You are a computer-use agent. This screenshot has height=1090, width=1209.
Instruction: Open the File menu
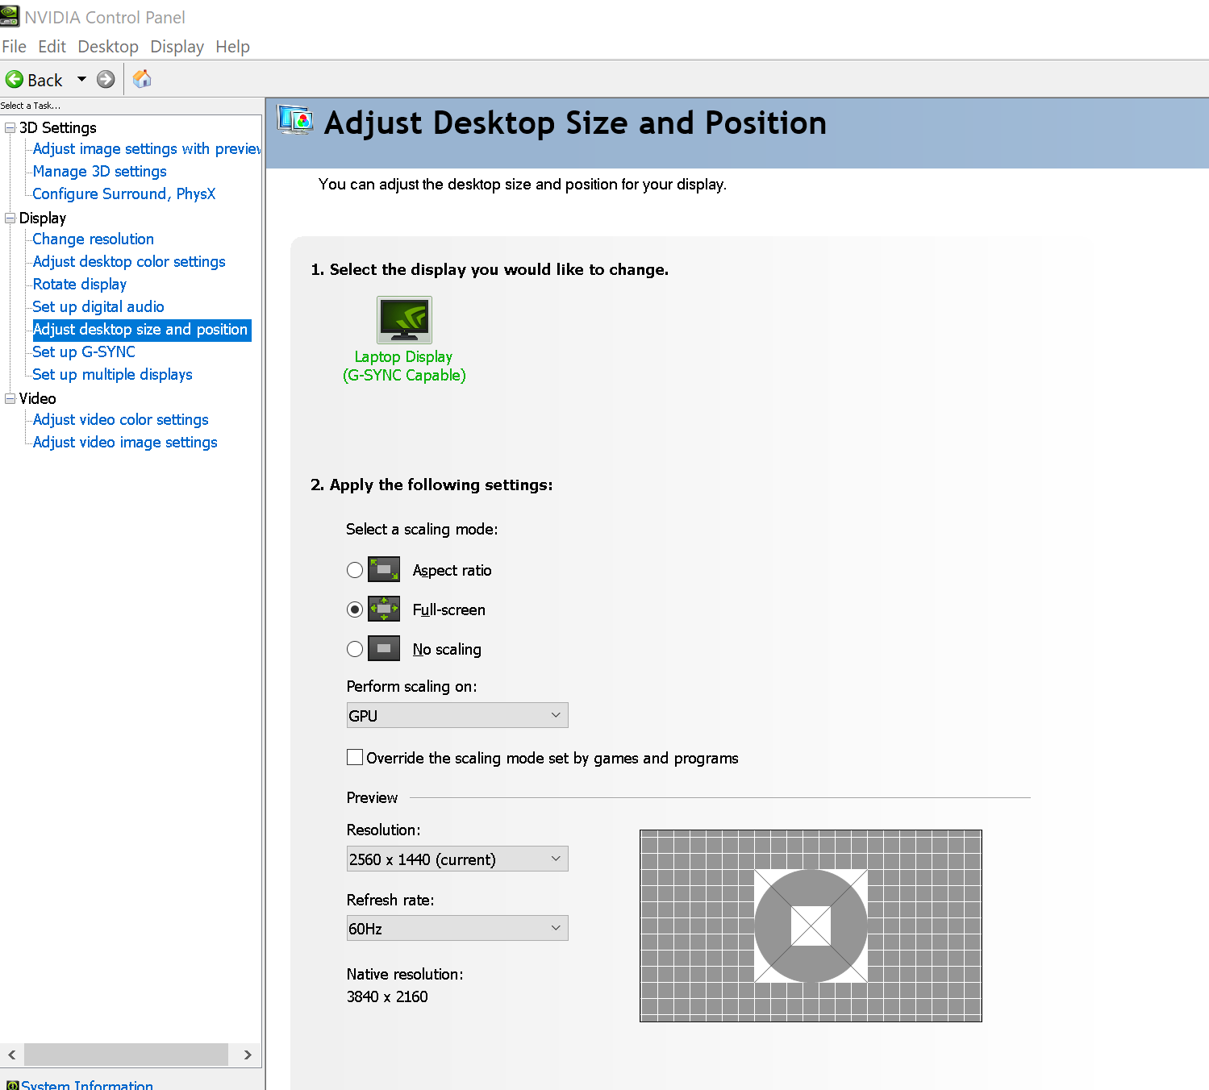point(14,47)
